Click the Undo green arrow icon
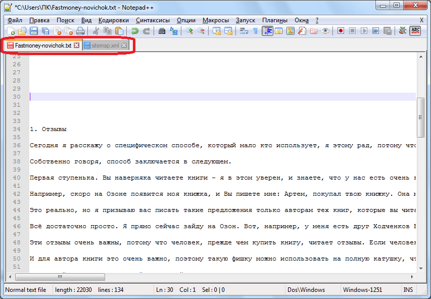 pyautogui.click(x=135, y=31)
